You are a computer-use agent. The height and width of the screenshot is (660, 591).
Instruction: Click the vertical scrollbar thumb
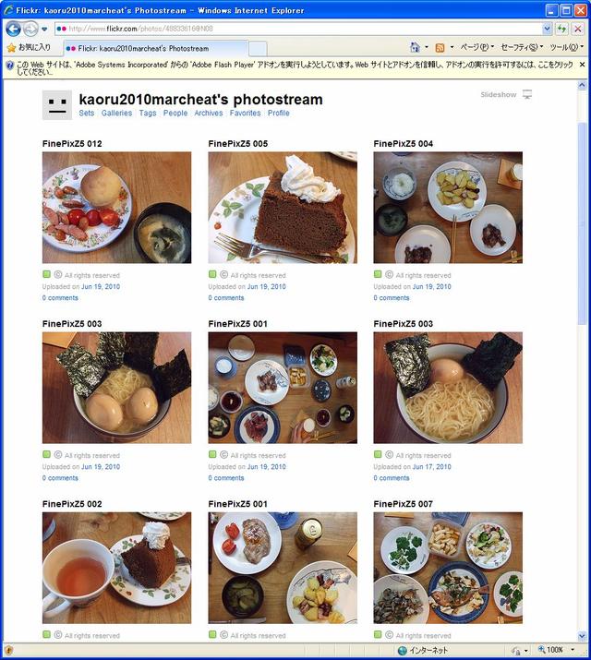pos(582,223)
